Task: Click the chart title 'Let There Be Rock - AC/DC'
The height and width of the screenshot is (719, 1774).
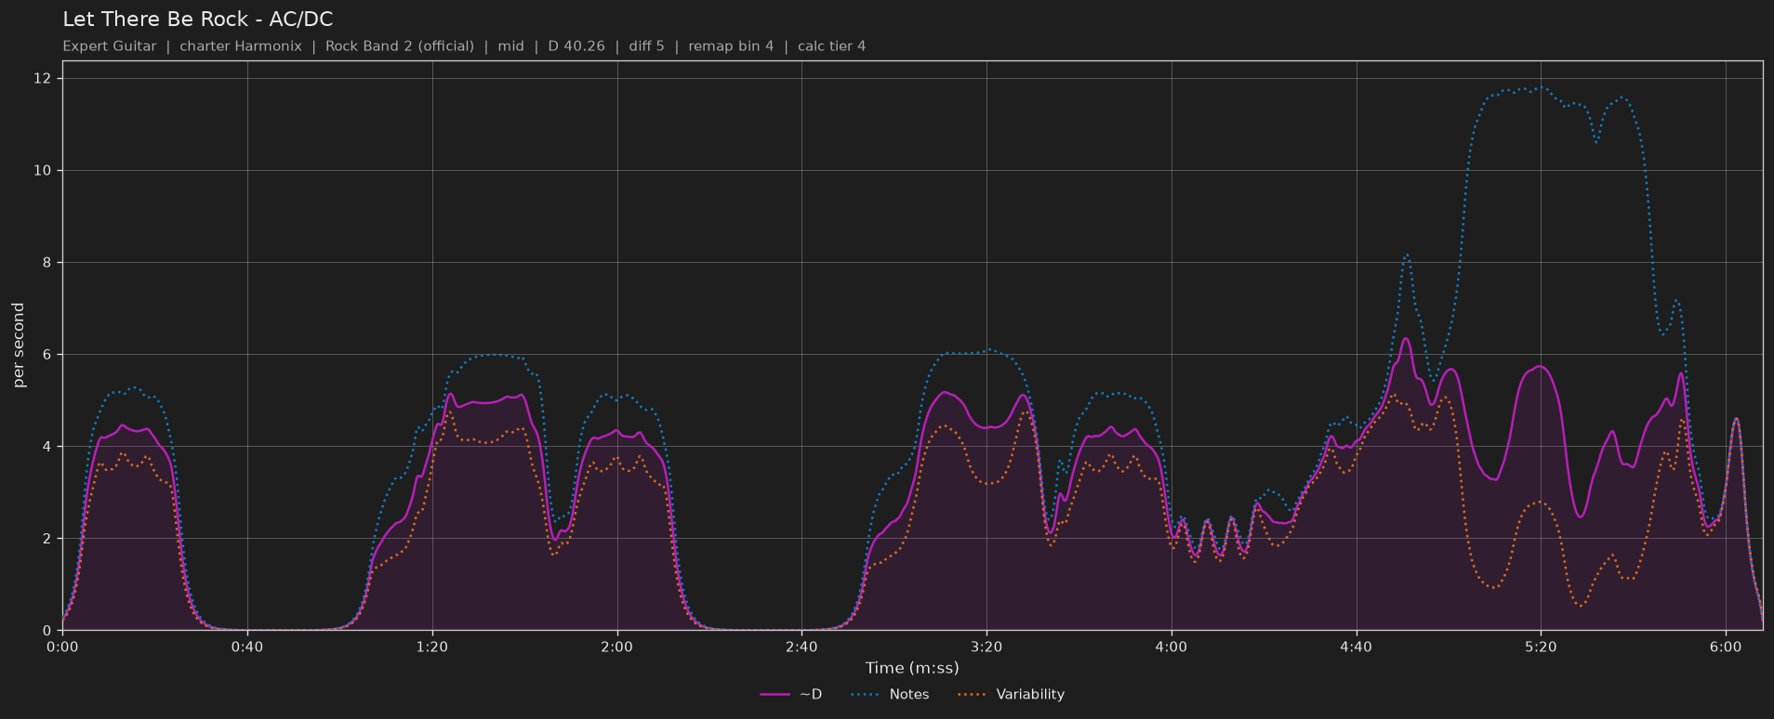Action: click(197, 20)
